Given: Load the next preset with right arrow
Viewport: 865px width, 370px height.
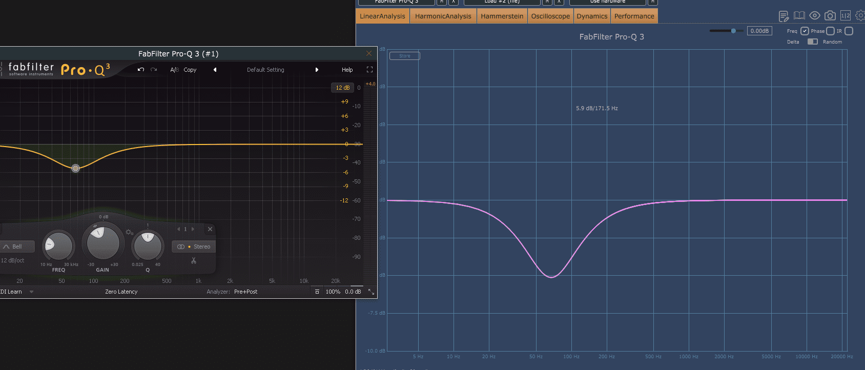Looking at the screenshot, I should [x=317, y=70].
